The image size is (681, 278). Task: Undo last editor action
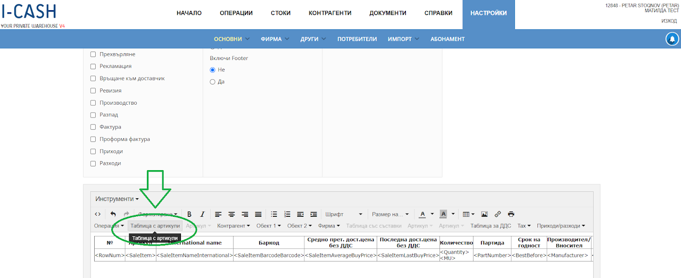(x=113, y=214)
